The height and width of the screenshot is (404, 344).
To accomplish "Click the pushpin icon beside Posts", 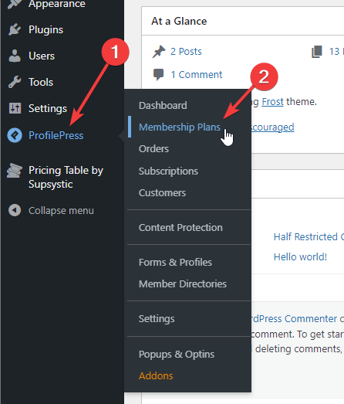I will click(x=158, y=51).
